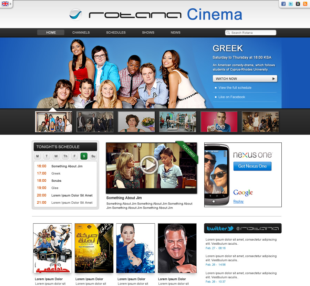Click the Nexus One phone image
The width and height of the screenshot is (310, 286).
pyautogui.click(x=217, y=175)
